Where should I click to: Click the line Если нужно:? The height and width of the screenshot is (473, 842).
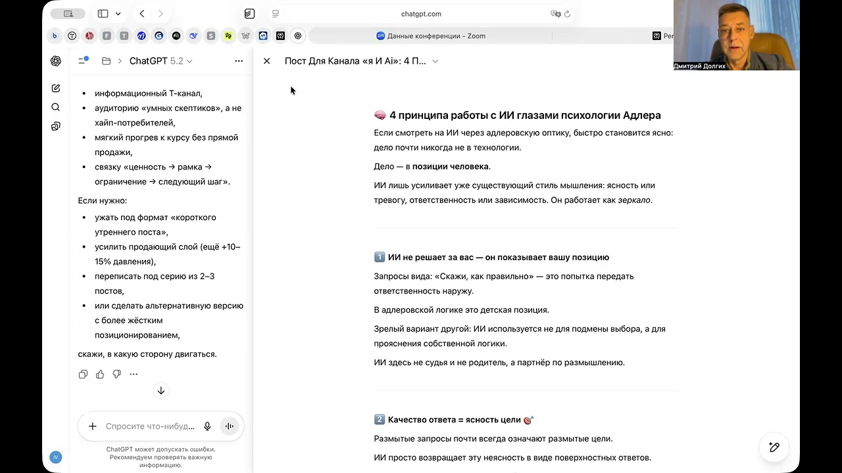click(103, 200)
